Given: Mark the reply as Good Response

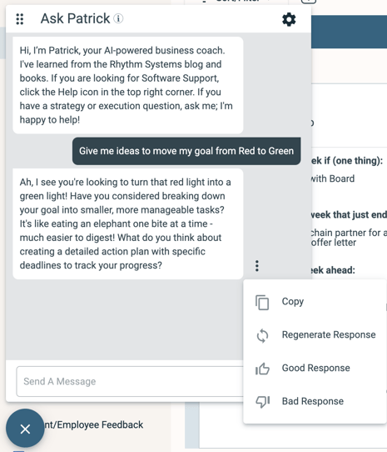Looking at the screenshot, I should (x=315, y=368).
